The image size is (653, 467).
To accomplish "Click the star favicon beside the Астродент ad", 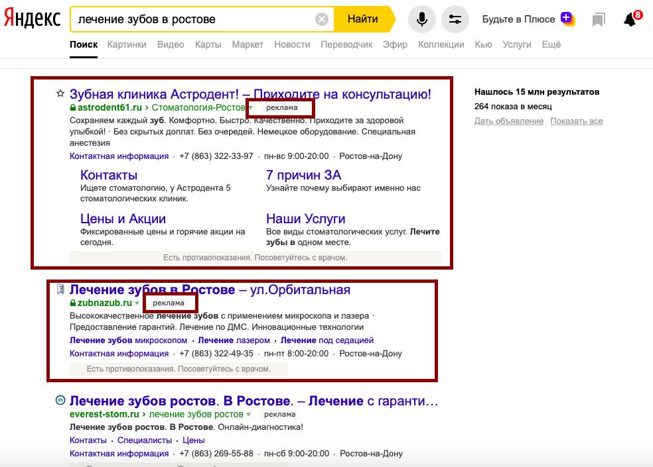I will tap(60, 93).
